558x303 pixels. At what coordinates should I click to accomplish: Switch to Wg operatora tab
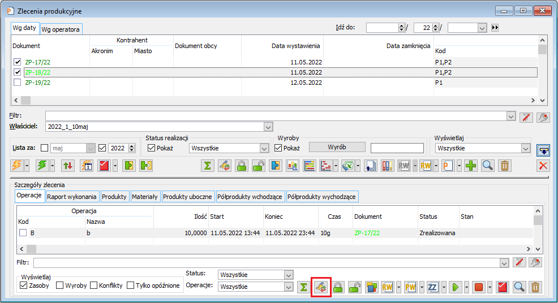pyautogui.click(x=61, y=29)
